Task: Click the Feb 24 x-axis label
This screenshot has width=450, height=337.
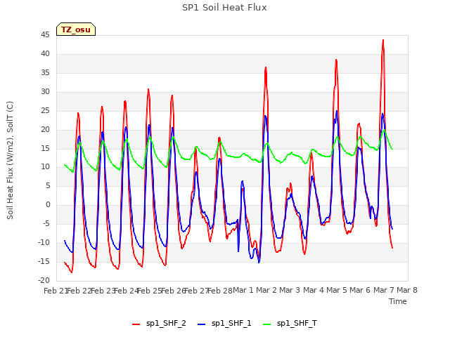Action: (x=127, y=291)
